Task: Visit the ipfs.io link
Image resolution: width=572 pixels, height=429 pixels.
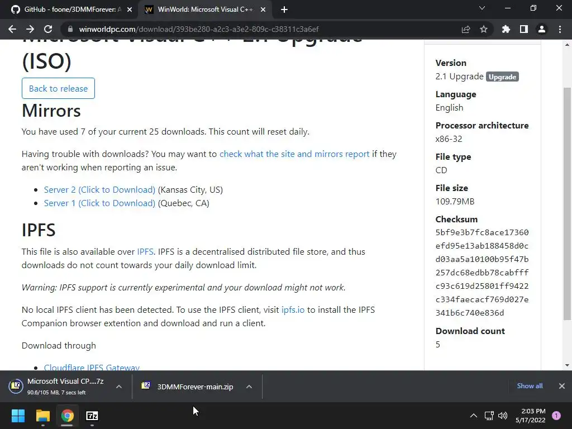Action: [293, 309]
